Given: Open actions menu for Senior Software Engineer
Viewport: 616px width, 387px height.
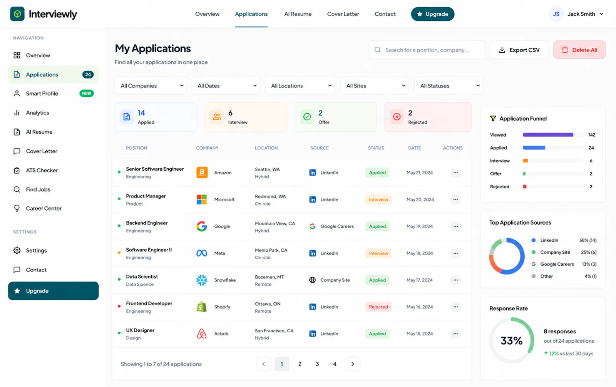Looking at the screenshot, I should (x=455, y=173).
